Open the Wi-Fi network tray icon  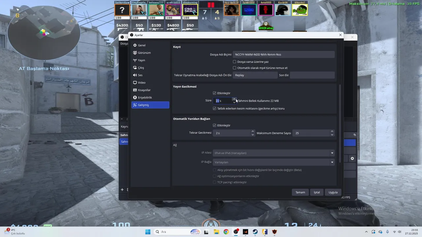[x=394, y=232]
